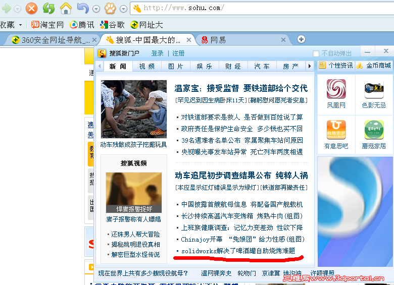Viewport: 394px width, 285px height.
Task: Open Chinajoy开幕 news link
Action: (x=242, y=239)
